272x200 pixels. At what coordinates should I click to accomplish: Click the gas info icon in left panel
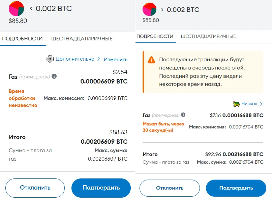[54, 76]
